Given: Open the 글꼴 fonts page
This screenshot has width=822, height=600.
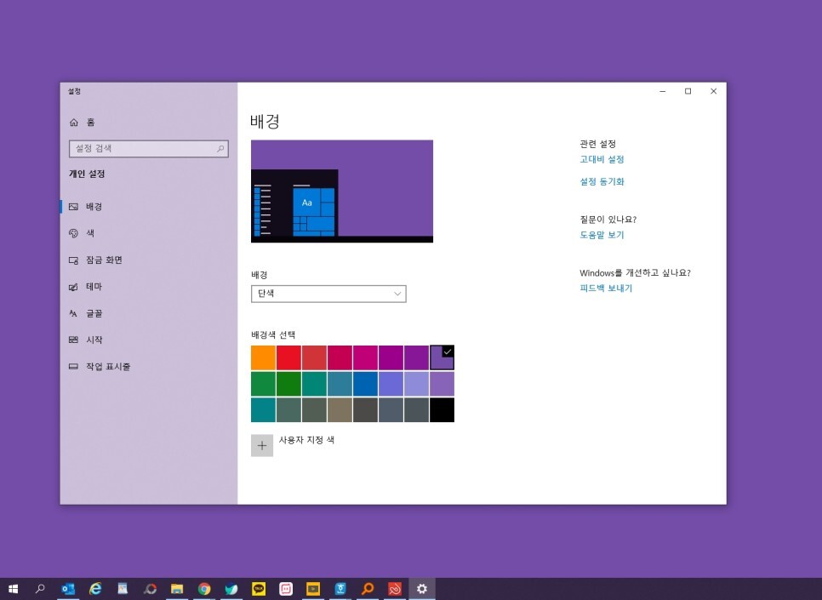Looking at the screenshot, I should tap(86, 314).
